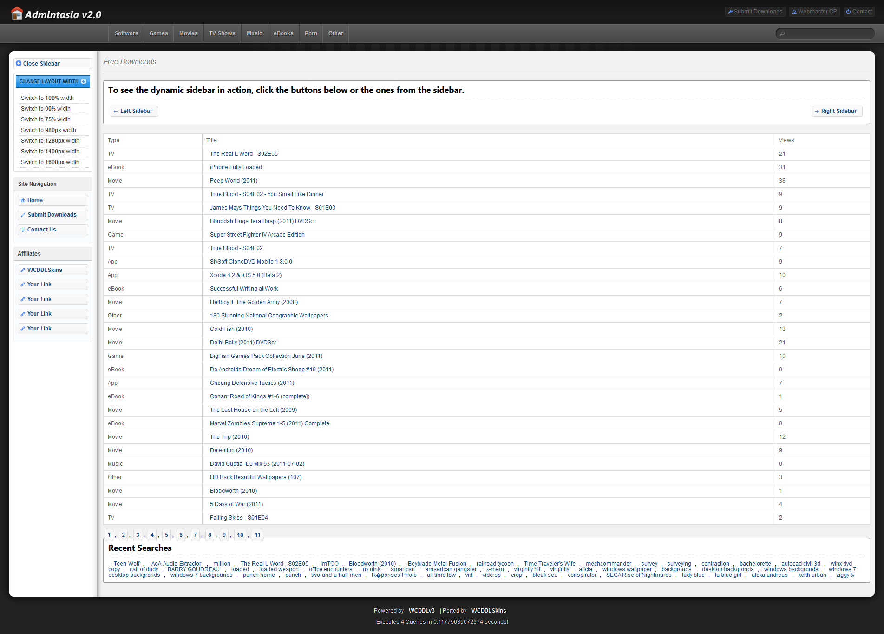The width and height of the screenshot is (884, 634).
Task: Click the pencil icon beside sidebar Submit Downloads
Action: click(x=23, y=215)
